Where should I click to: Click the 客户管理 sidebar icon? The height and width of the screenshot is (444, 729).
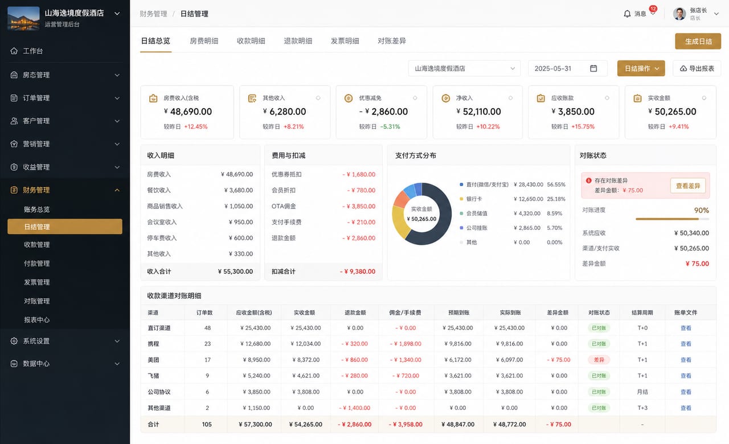click(14, 121)
